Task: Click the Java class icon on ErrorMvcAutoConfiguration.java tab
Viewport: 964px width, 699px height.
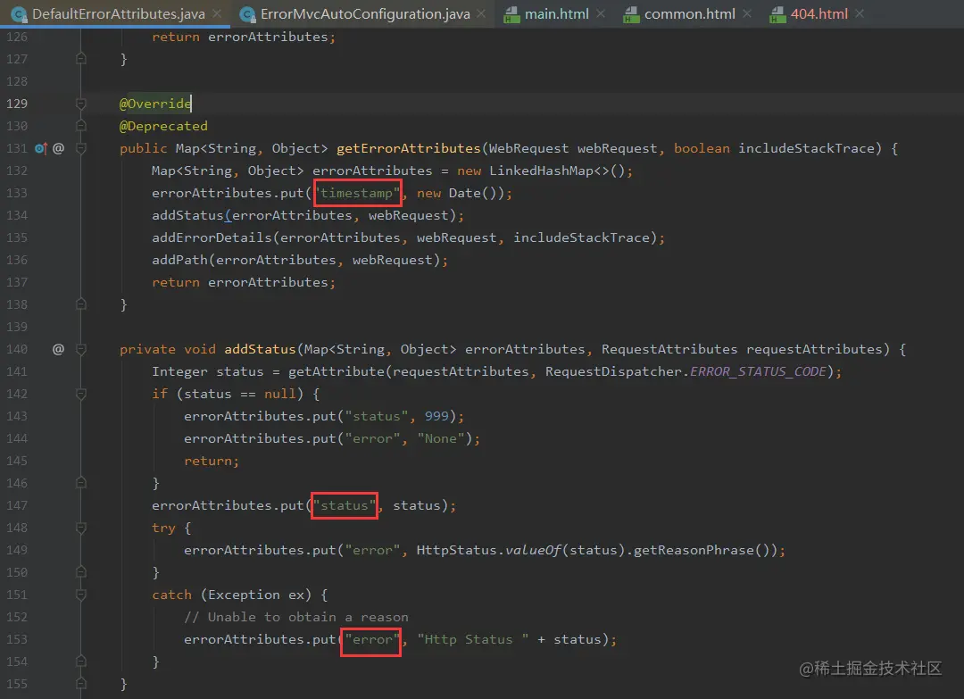Action: coord(247,14)
